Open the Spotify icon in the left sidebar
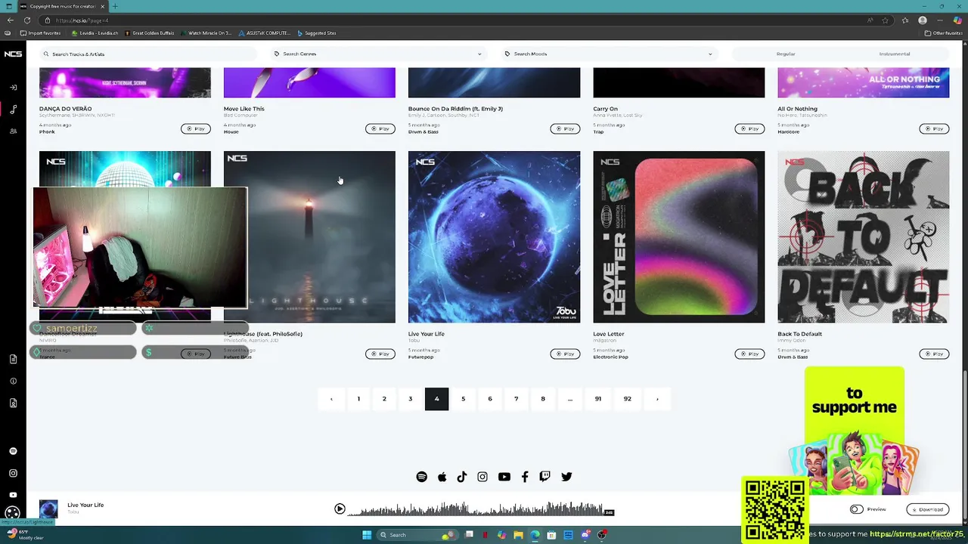 tap(13, 451)
